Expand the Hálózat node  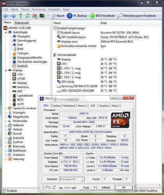tap(6, 129)
